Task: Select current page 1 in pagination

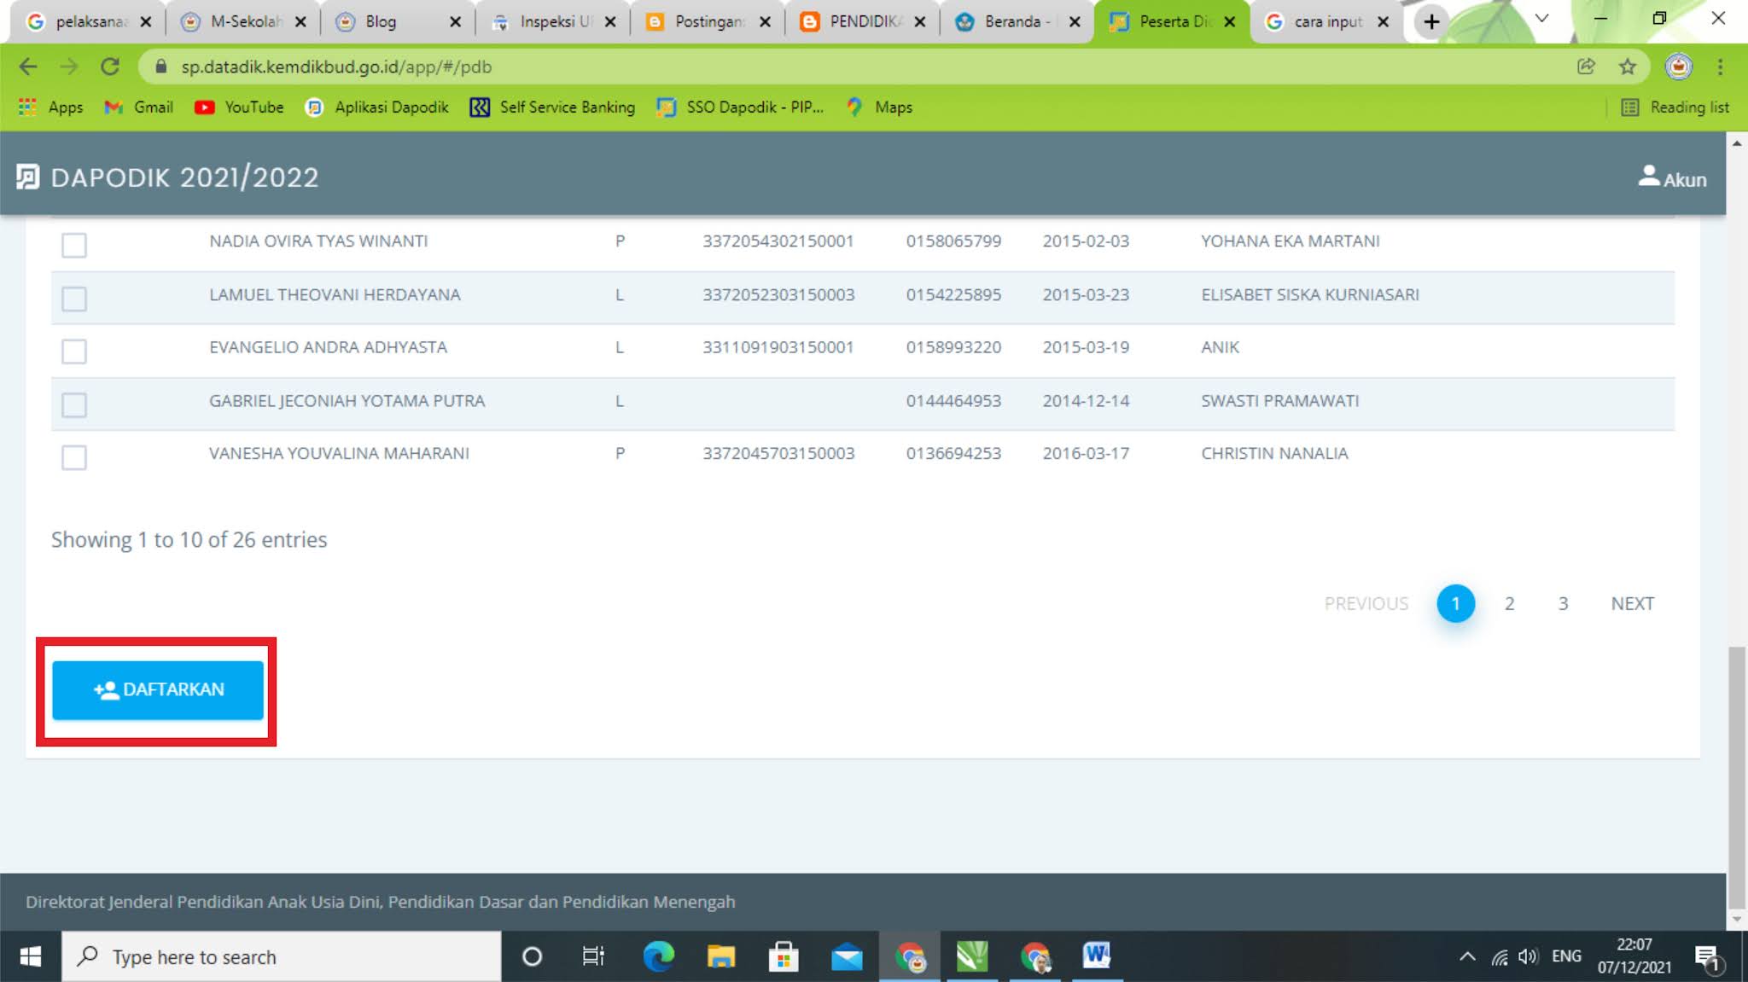Action: 1455,603
